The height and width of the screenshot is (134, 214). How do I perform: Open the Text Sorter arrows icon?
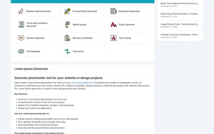[67, 51]
